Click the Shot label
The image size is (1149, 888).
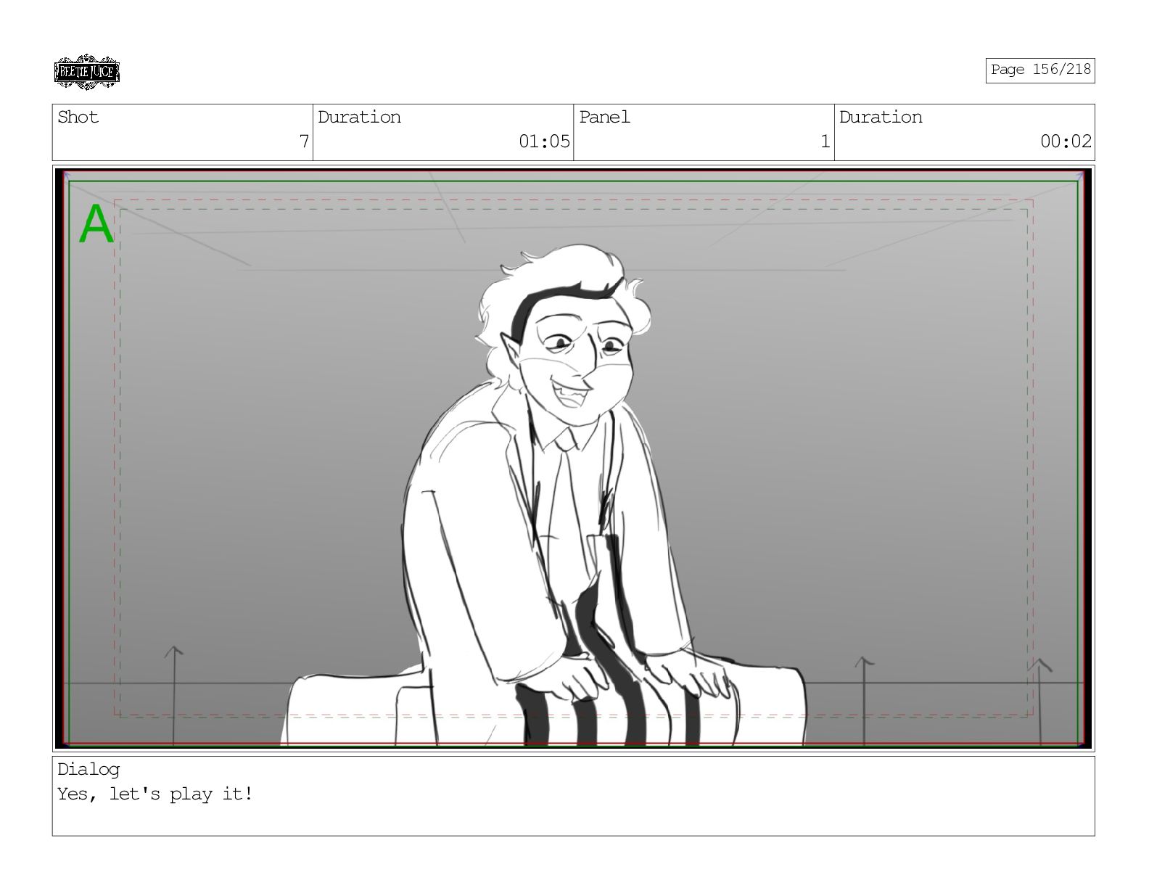point(78,118)
